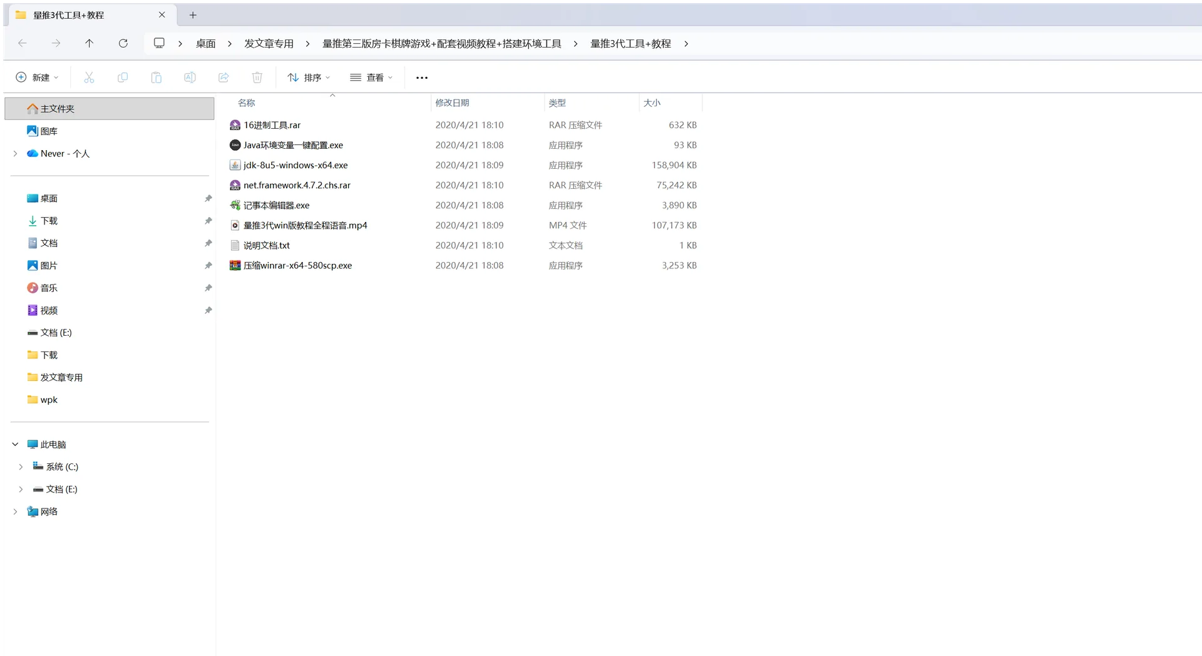Unpin 音乐 using its pin icon
This screenshot has height=656, width=1202.
point(208,288)
